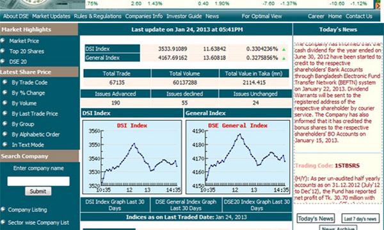Show the Last 7 day's news
This screenshot has height=230, width=384.
(x=360, y=218)
